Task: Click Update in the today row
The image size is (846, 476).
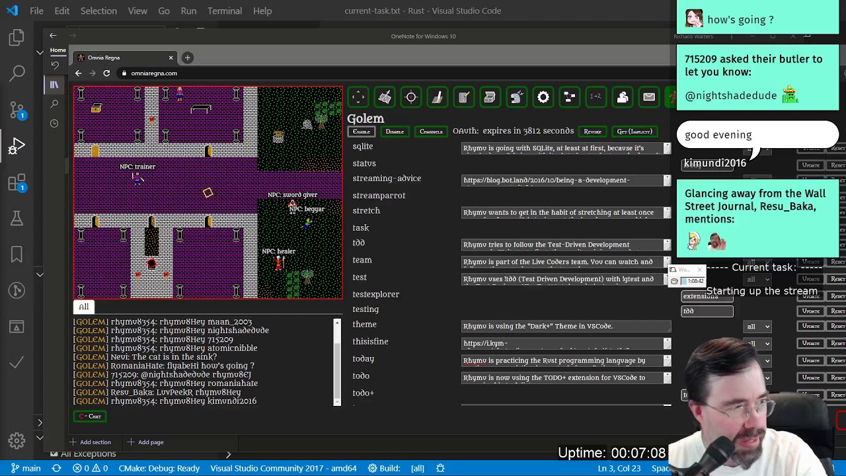Action: pos(811,361)
